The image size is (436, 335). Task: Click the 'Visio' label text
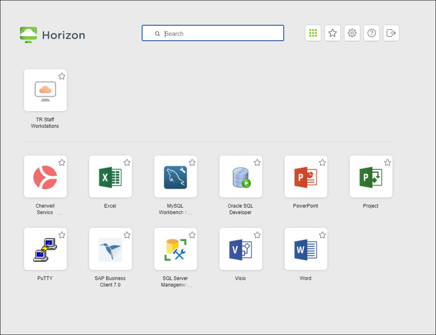[x=240, y=278]
